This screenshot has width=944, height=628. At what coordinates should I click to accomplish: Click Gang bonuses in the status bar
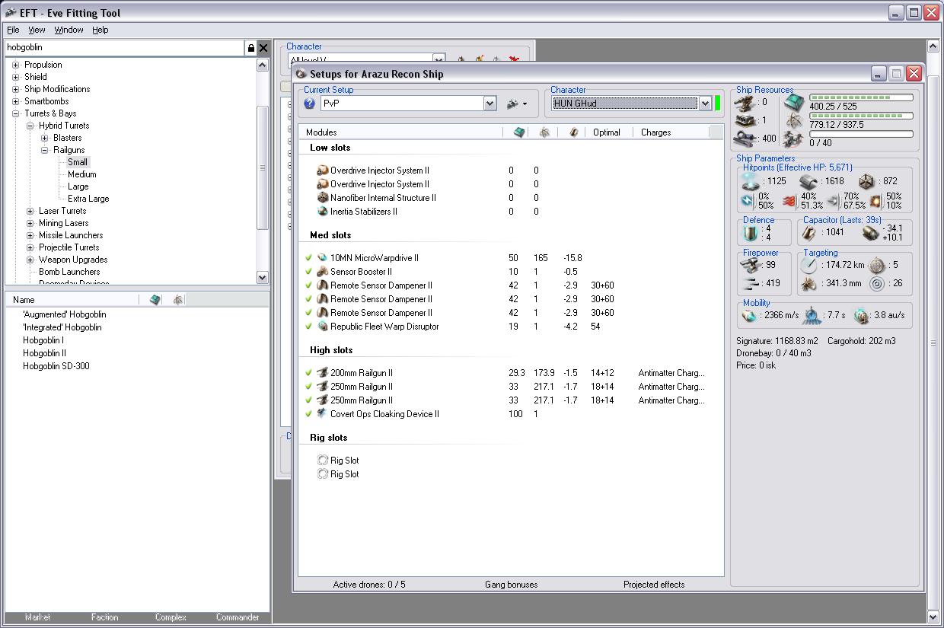tap(511, 585)
